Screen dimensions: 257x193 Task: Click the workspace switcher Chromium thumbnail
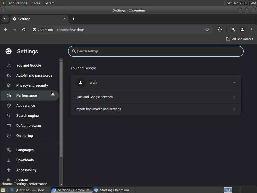pyautogui.click(x=228, y=190)
